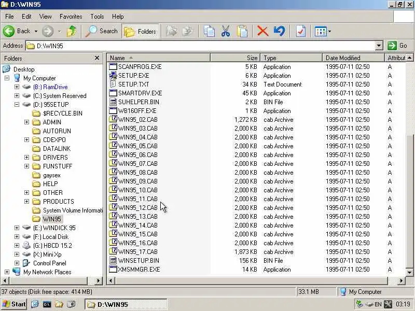This screenshot has width=415, height=311.
Task: Expand the (C:) System Reserved node
Action: [x=17, y=95]
